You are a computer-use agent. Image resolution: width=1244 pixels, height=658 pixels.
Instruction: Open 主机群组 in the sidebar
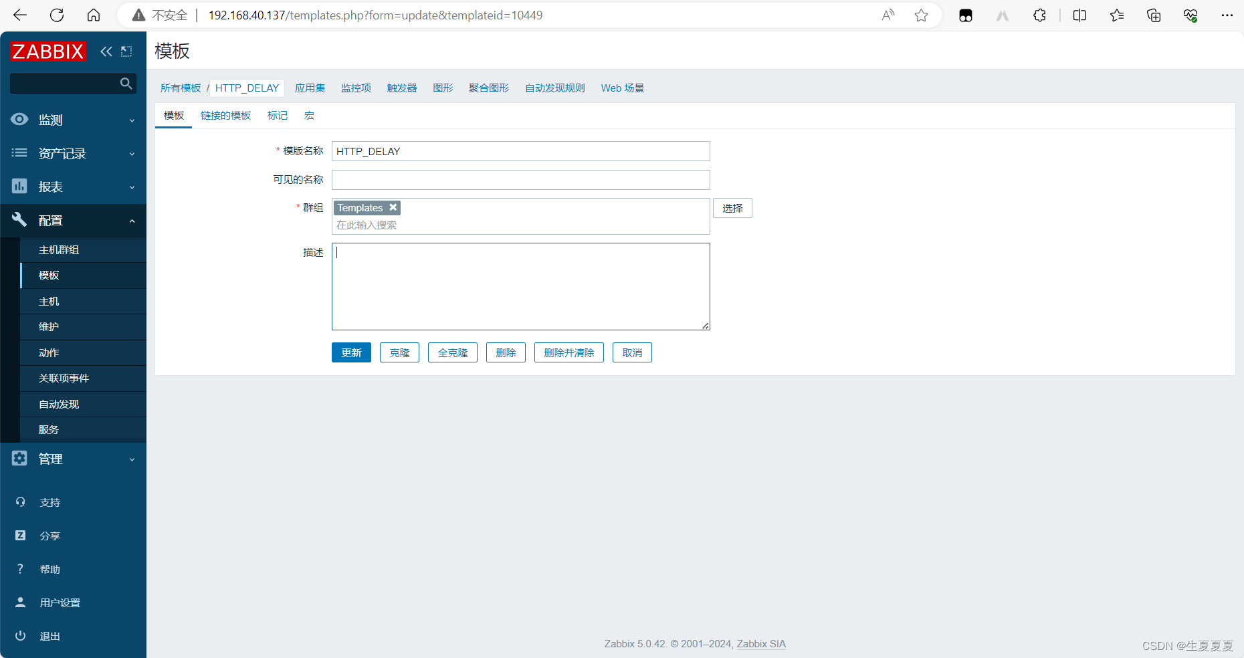83,249
